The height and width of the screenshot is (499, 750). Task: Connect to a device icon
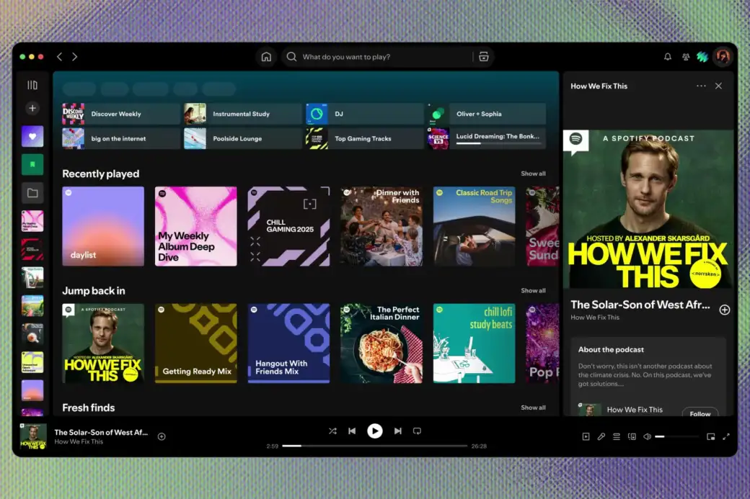click(x=632, y=436)
